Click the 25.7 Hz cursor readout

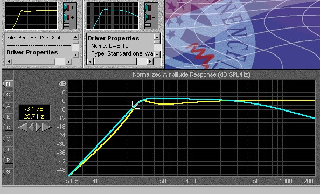[x=34, y=116]
